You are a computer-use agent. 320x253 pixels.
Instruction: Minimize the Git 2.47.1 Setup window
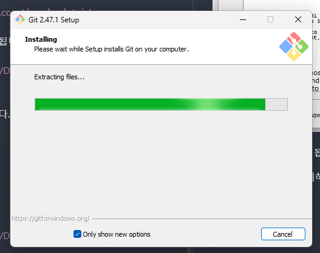(x=243, y=20)
